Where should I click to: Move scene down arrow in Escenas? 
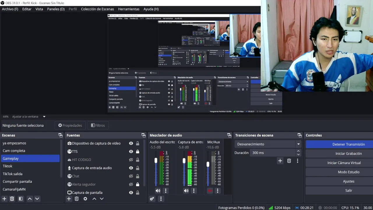(x=37, y=199)
